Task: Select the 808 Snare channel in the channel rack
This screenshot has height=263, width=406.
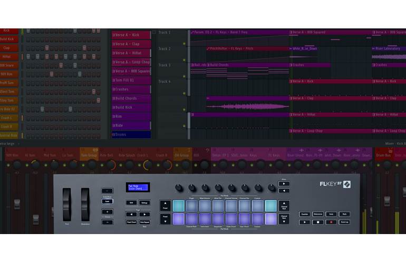Action: (x=8, y=65)
